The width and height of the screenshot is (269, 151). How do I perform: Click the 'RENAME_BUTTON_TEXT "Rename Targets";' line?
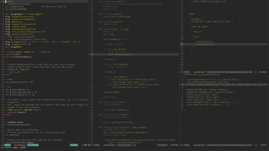[207, 90]
